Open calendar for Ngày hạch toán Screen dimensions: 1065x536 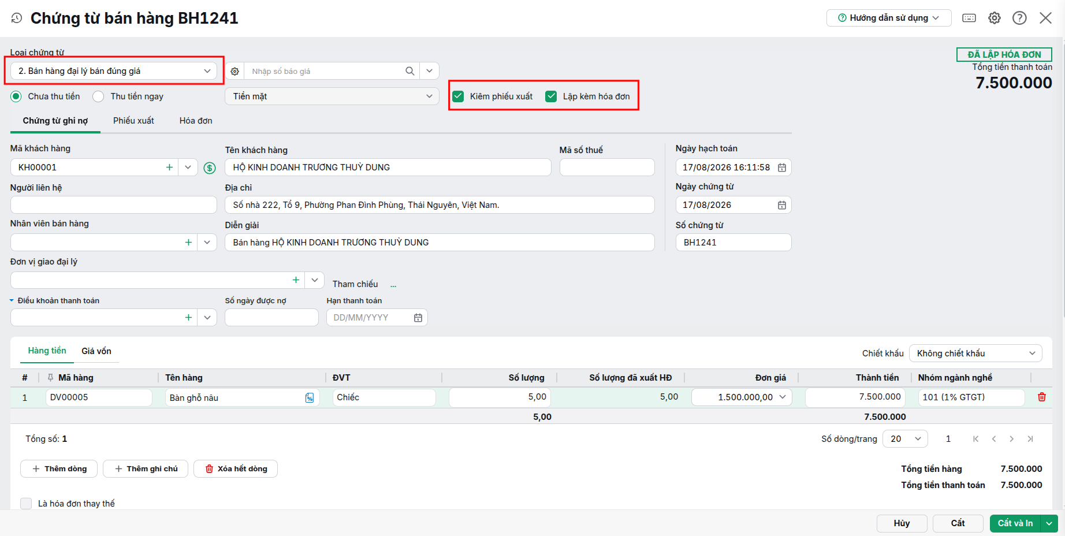click(782, 167)
